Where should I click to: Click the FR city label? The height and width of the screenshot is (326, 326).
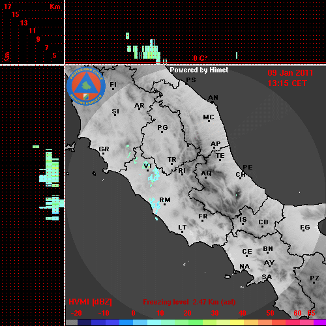point(203,216)
